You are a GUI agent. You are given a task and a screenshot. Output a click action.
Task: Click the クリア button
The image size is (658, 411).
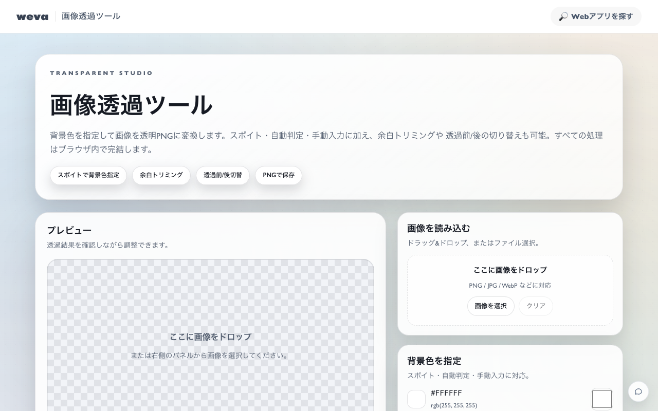click(x=536, y=306)
